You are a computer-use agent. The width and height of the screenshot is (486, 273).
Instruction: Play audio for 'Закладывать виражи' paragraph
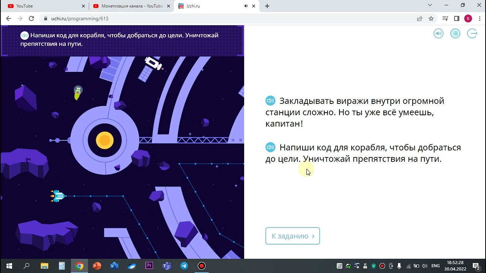270,101
